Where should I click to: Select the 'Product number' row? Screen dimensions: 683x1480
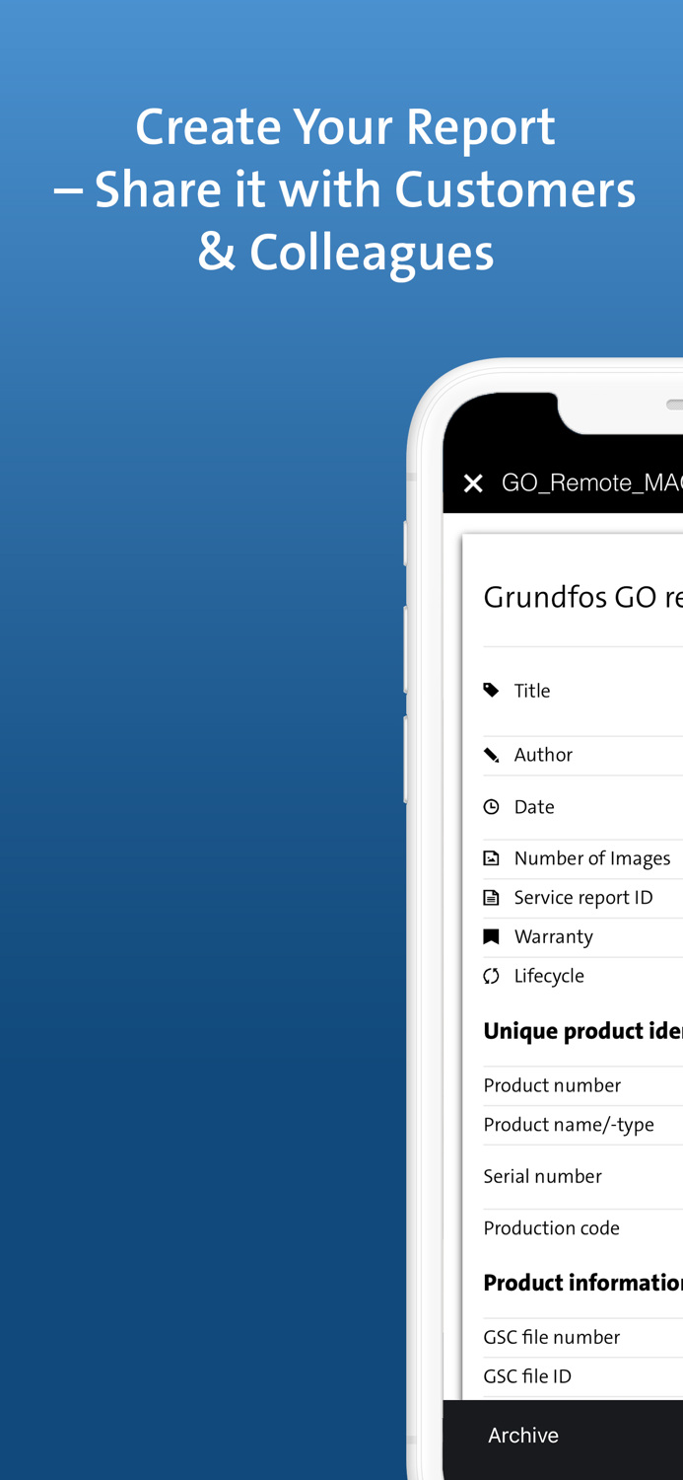tap(582, 1085)
